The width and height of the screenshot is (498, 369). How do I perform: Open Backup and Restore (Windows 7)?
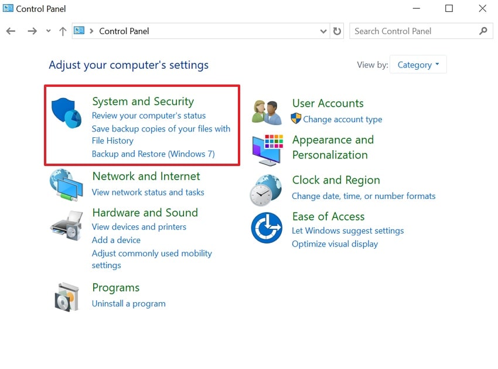(x=153, y=154)
